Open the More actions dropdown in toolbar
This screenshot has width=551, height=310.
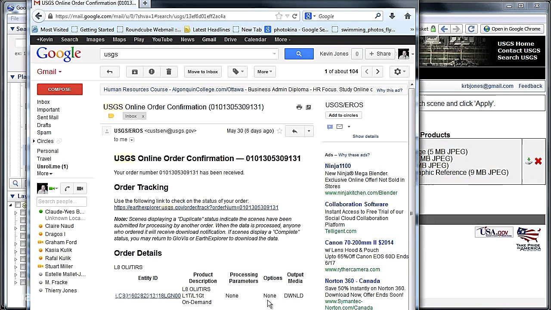265,72
